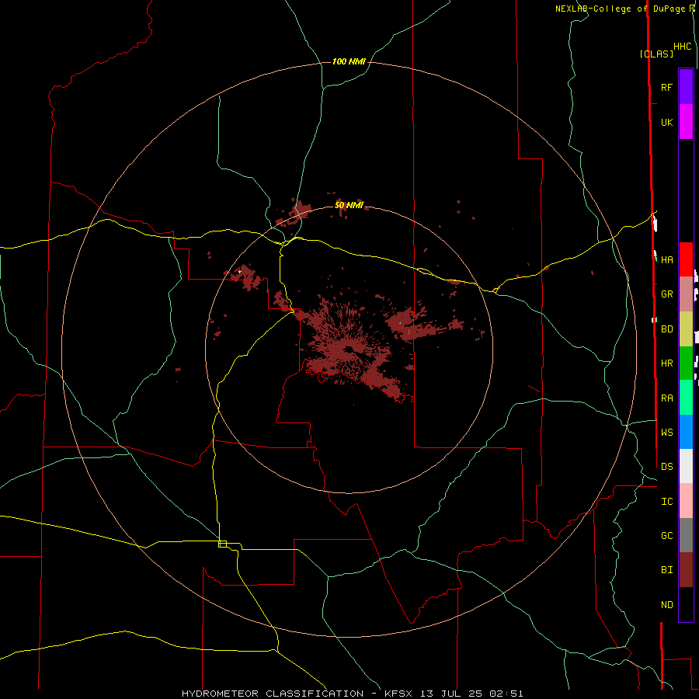Click the GR legend label
This screenshot has width=699, height=699.
click(x=666, y=294)
